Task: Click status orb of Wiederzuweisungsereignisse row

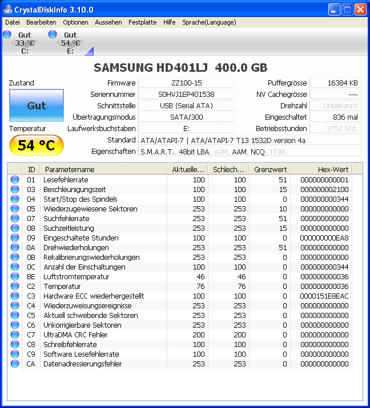Action: [x=15, y=305]
